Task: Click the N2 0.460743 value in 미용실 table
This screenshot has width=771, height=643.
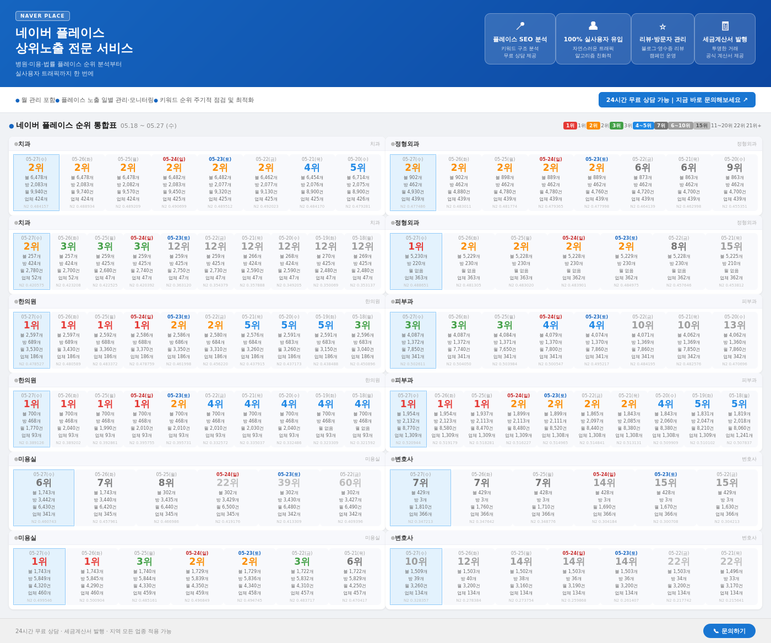Action: (44, 522)
